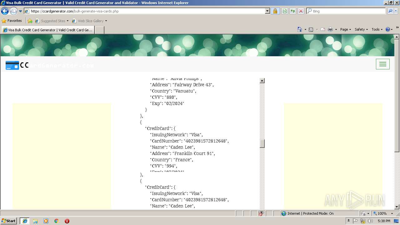400x225 pixels.
Task: Click the Print icon
Action: (x=330, y=29)
